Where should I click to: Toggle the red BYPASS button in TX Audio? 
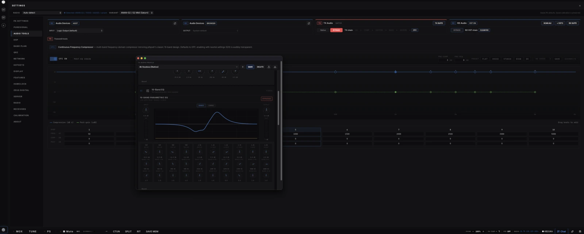click(x=336, y=30)
